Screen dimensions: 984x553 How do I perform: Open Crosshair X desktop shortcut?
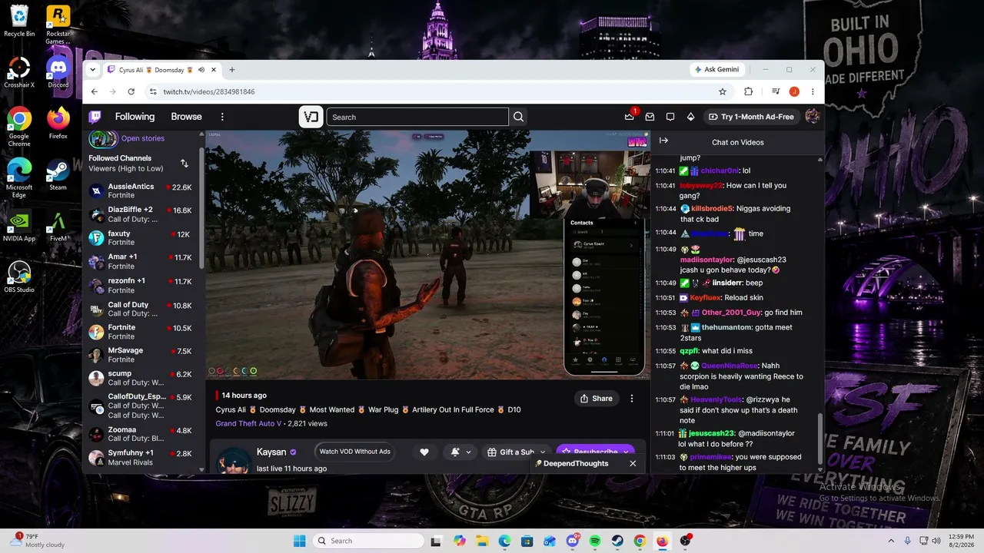(19, 73)
